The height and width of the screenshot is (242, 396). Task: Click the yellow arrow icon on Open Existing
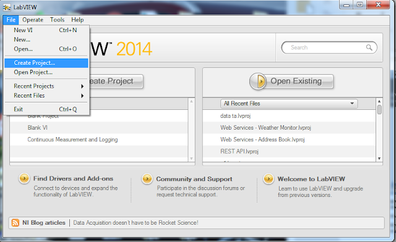click(x=258, y=81)
